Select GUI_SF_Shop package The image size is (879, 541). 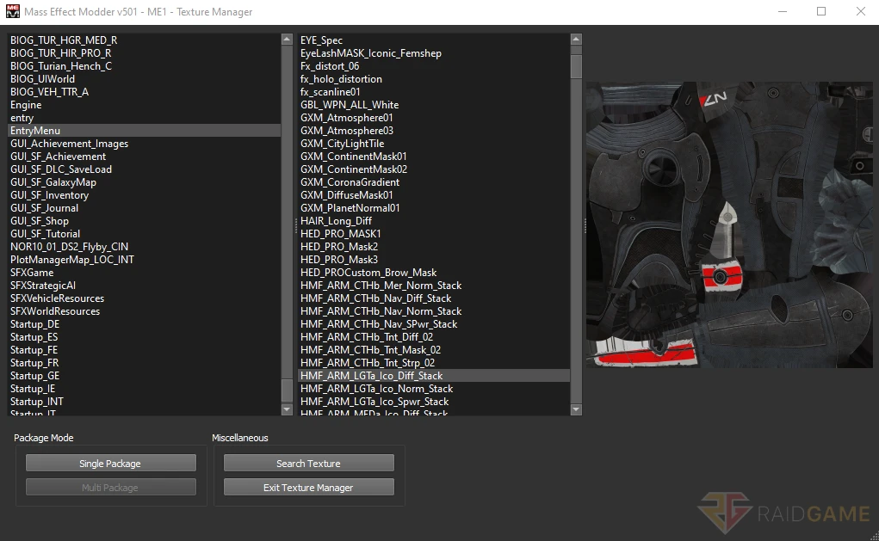pyautogui.click(x=144, y=221)
